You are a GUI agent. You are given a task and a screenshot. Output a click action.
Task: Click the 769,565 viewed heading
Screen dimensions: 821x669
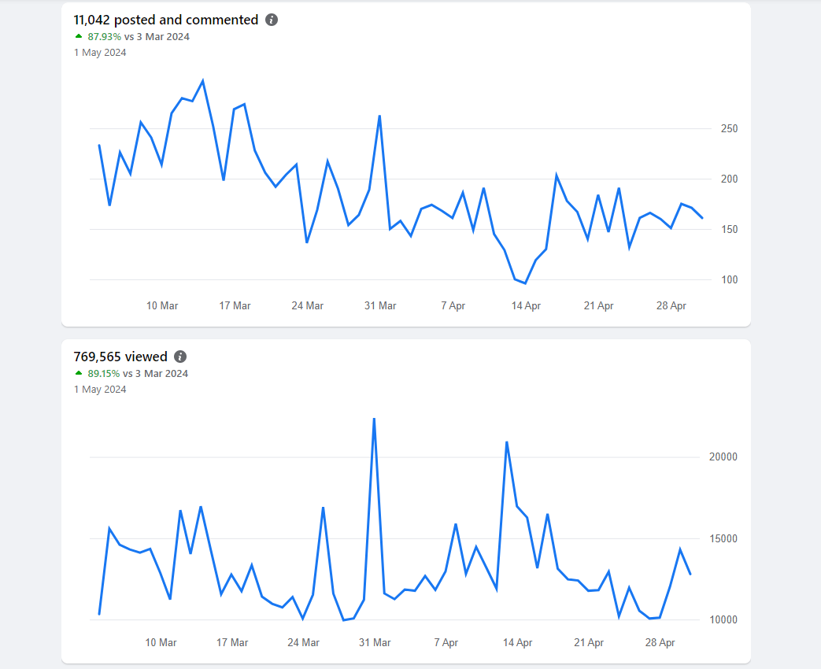[120, 357]
